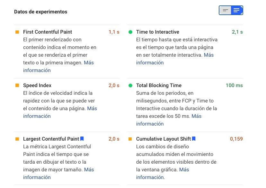Switch to the expanded metrics view
The image size is (266, 188).
tap(237, 10)
